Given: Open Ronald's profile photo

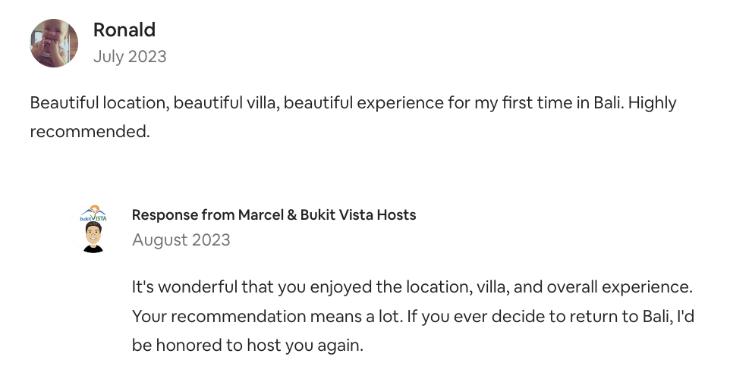Looking at the screenshot, I should point(54,43).
